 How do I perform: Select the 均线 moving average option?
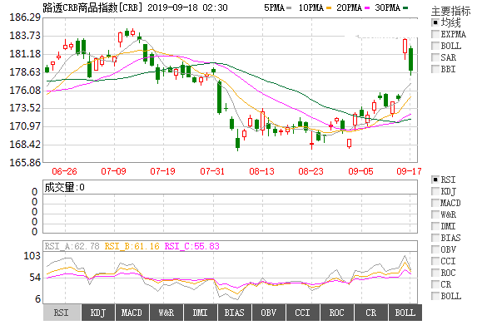tap(435, 22)
